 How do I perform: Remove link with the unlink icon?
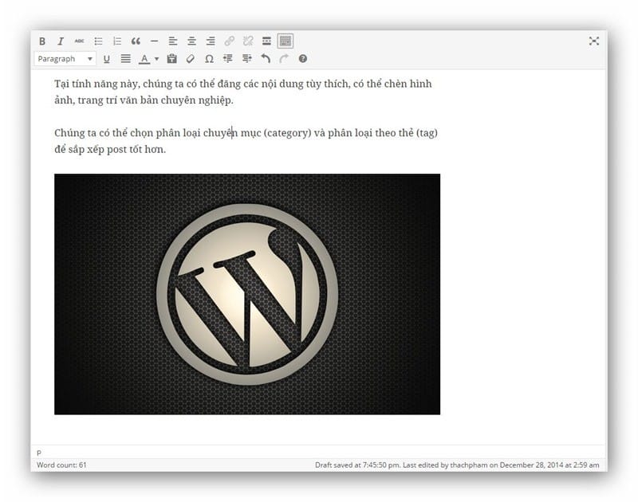coord(248,41)
